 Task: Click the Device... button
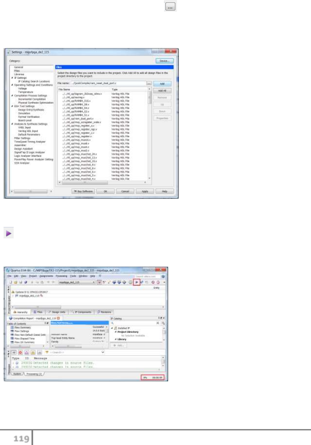[164, 61]
